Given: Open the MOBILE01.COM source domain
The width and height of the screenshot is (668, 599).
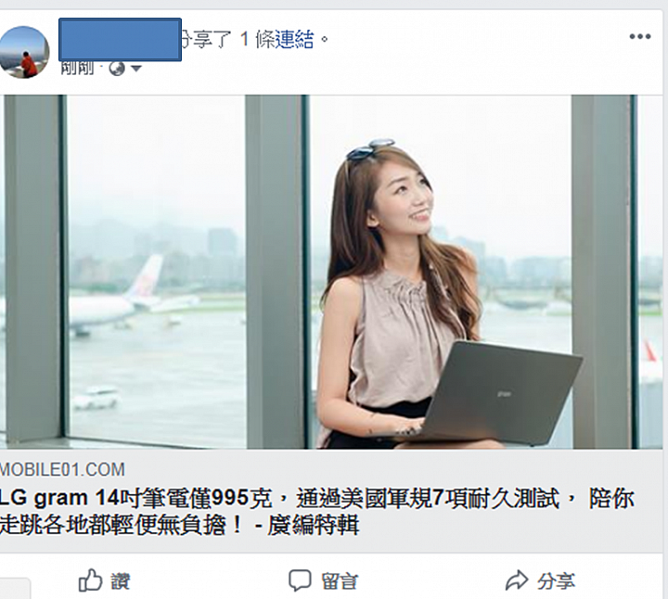Looking at the screenshot, I should 62,469.
